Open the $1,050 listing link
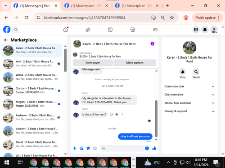Image resolution: width=225 pixels, height=168 pixels. pos(100,56)
